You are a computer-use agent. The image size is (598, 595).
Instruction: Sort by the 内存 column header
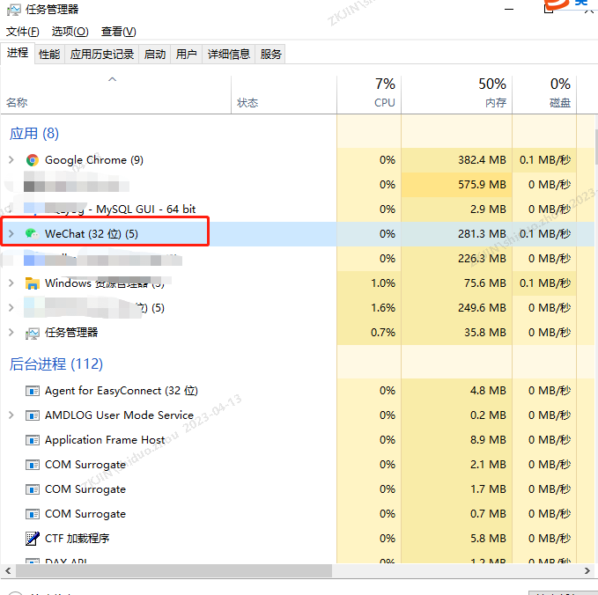point(456,94)
